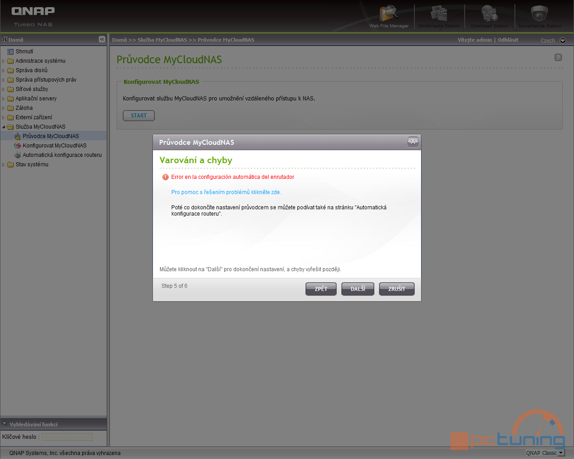The width and height of the screenshot is (574, 459).
Task: Click the Home (Domů) icon in sidebar
Action: click(x=4, y=39)
